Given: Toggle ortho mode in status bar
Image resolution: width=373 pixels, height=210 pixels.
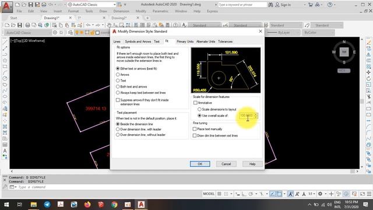Looking at the screenshot, I should click(x=244, y=194).
